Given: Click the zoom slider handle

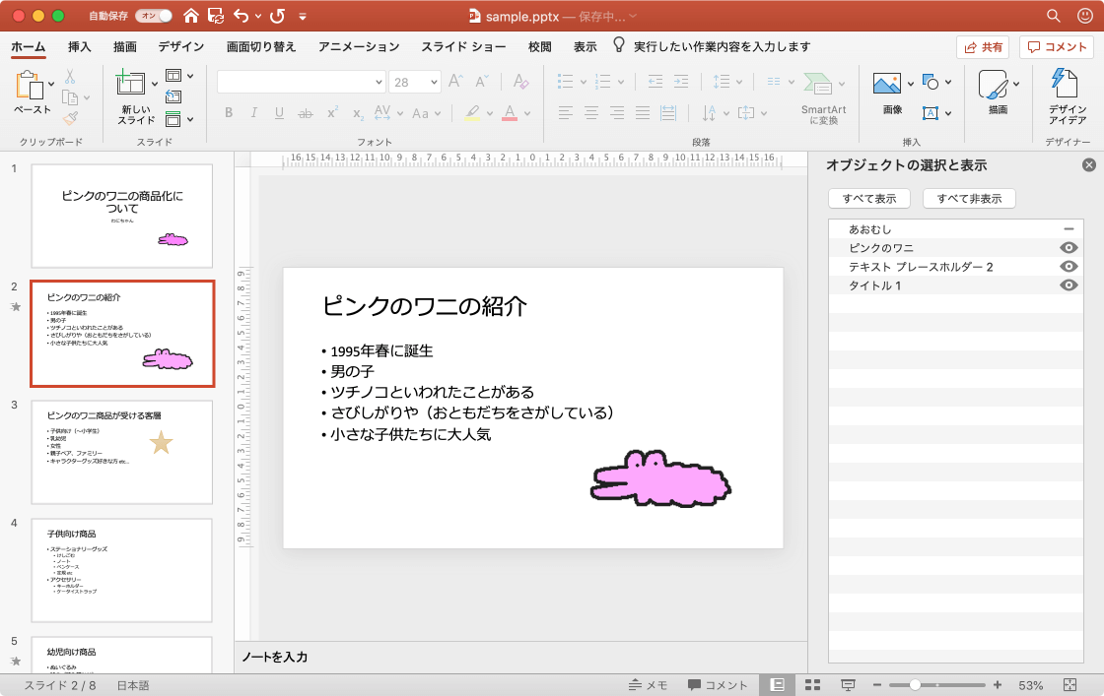Looking at the screenshot, I should [x=916, y=685].
